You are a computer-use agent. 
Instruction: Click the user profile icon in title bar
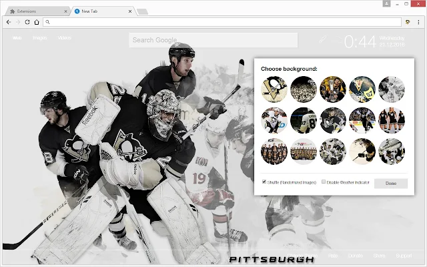[x=386, y=3]
